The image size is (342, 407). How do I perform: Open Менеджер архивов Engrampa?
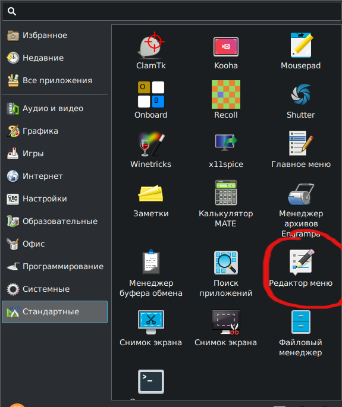pyautogui.click(x=301, y=209)
